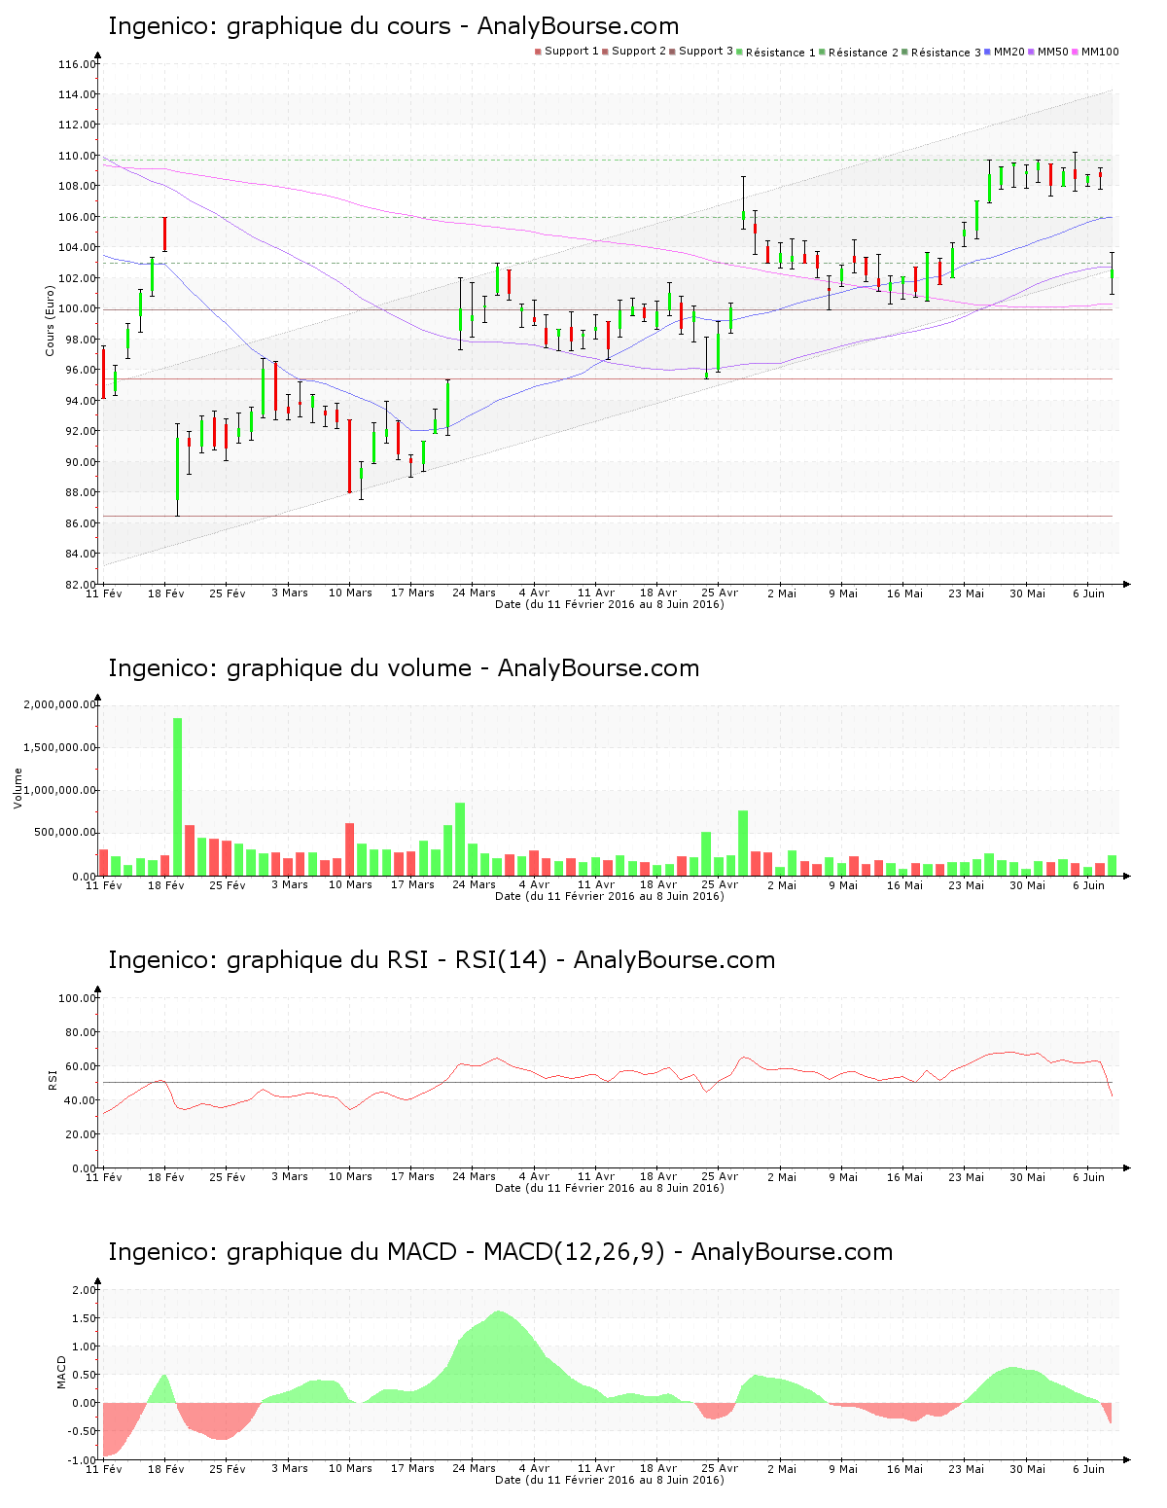Select the MM50 legend label

[1053, 52]
